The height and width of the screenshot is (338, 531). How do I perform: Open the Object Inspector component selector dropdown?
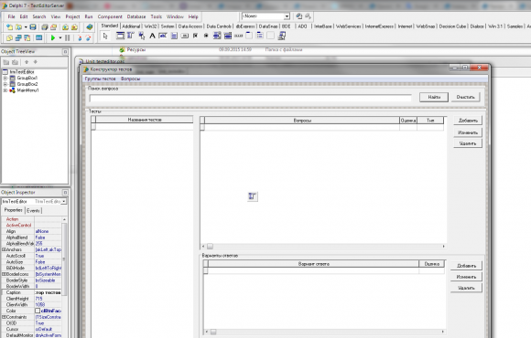64,202
